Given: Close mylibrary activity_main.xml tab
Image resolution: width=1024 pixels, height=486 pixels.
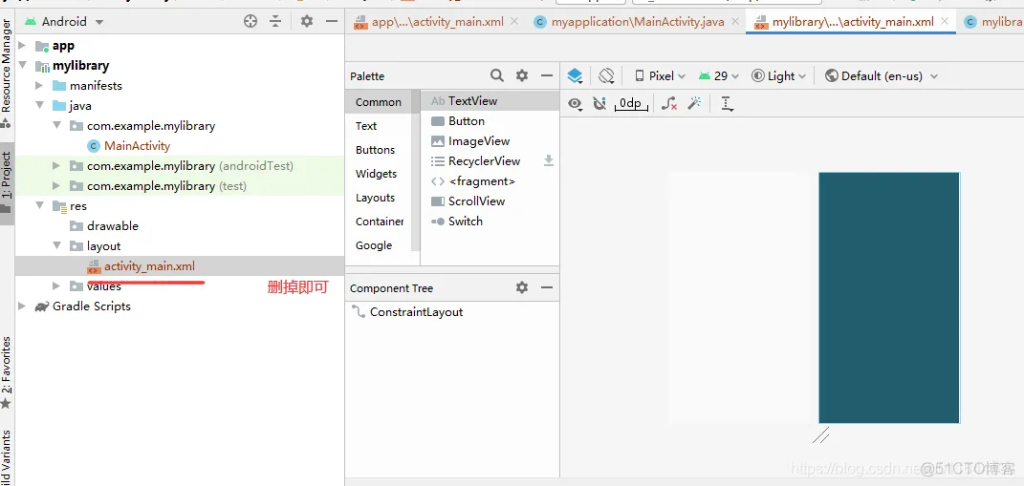Looking at the screenshot, I should [x=945, y=22].
